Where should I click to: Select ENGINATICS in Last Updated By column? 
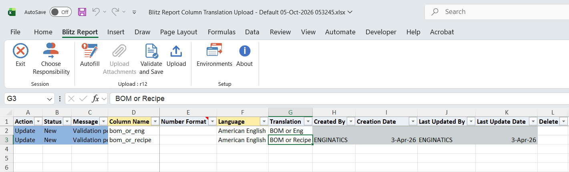(x=446, y=140)
